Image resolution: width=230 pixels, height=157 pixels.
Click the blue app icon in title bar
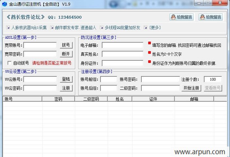[x=5, y=4]
